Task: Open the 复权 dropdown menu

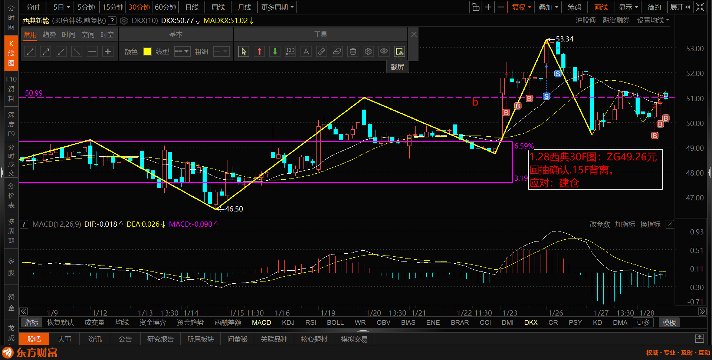Action: 521,7
